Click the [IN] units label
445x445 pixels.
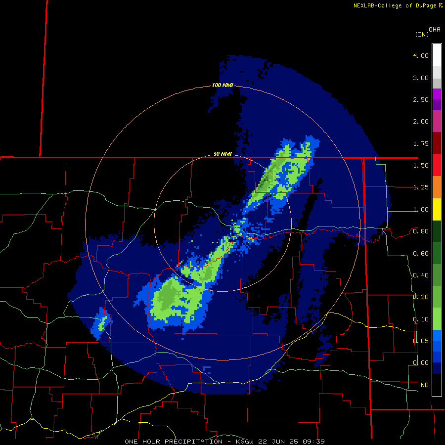point(422,34)
